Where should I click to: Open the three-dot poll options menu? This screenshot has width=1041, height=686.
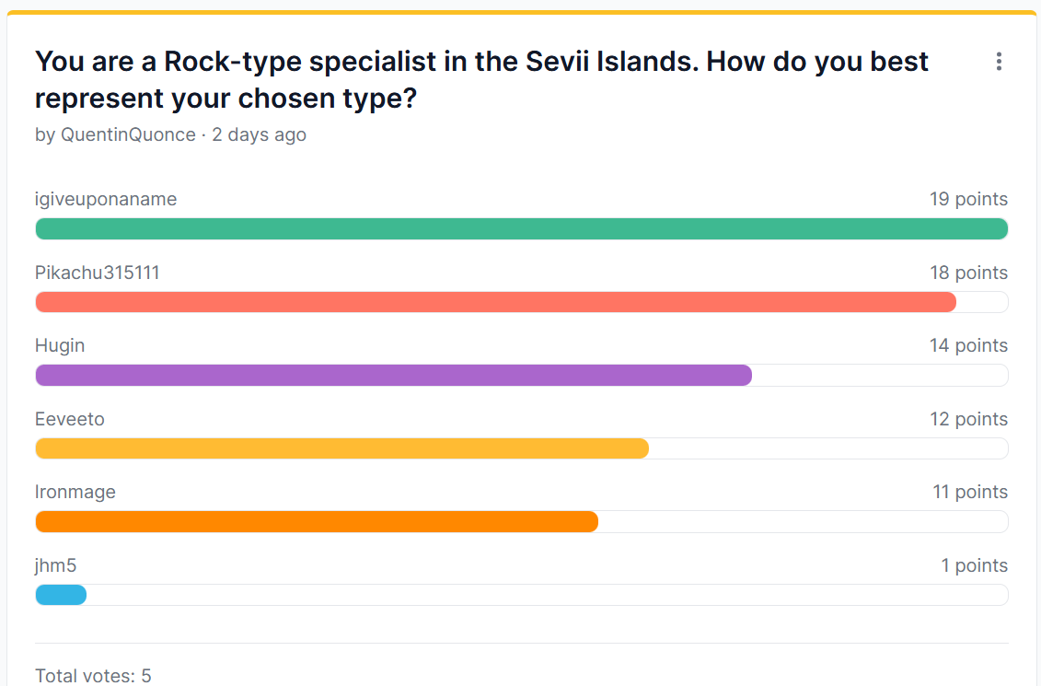(999, 62)
